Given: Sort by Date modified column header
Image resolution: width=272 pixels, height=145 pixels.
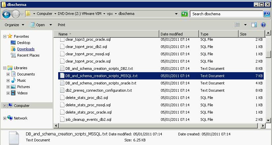Looking at the screenshot, I should pos(179,34).
